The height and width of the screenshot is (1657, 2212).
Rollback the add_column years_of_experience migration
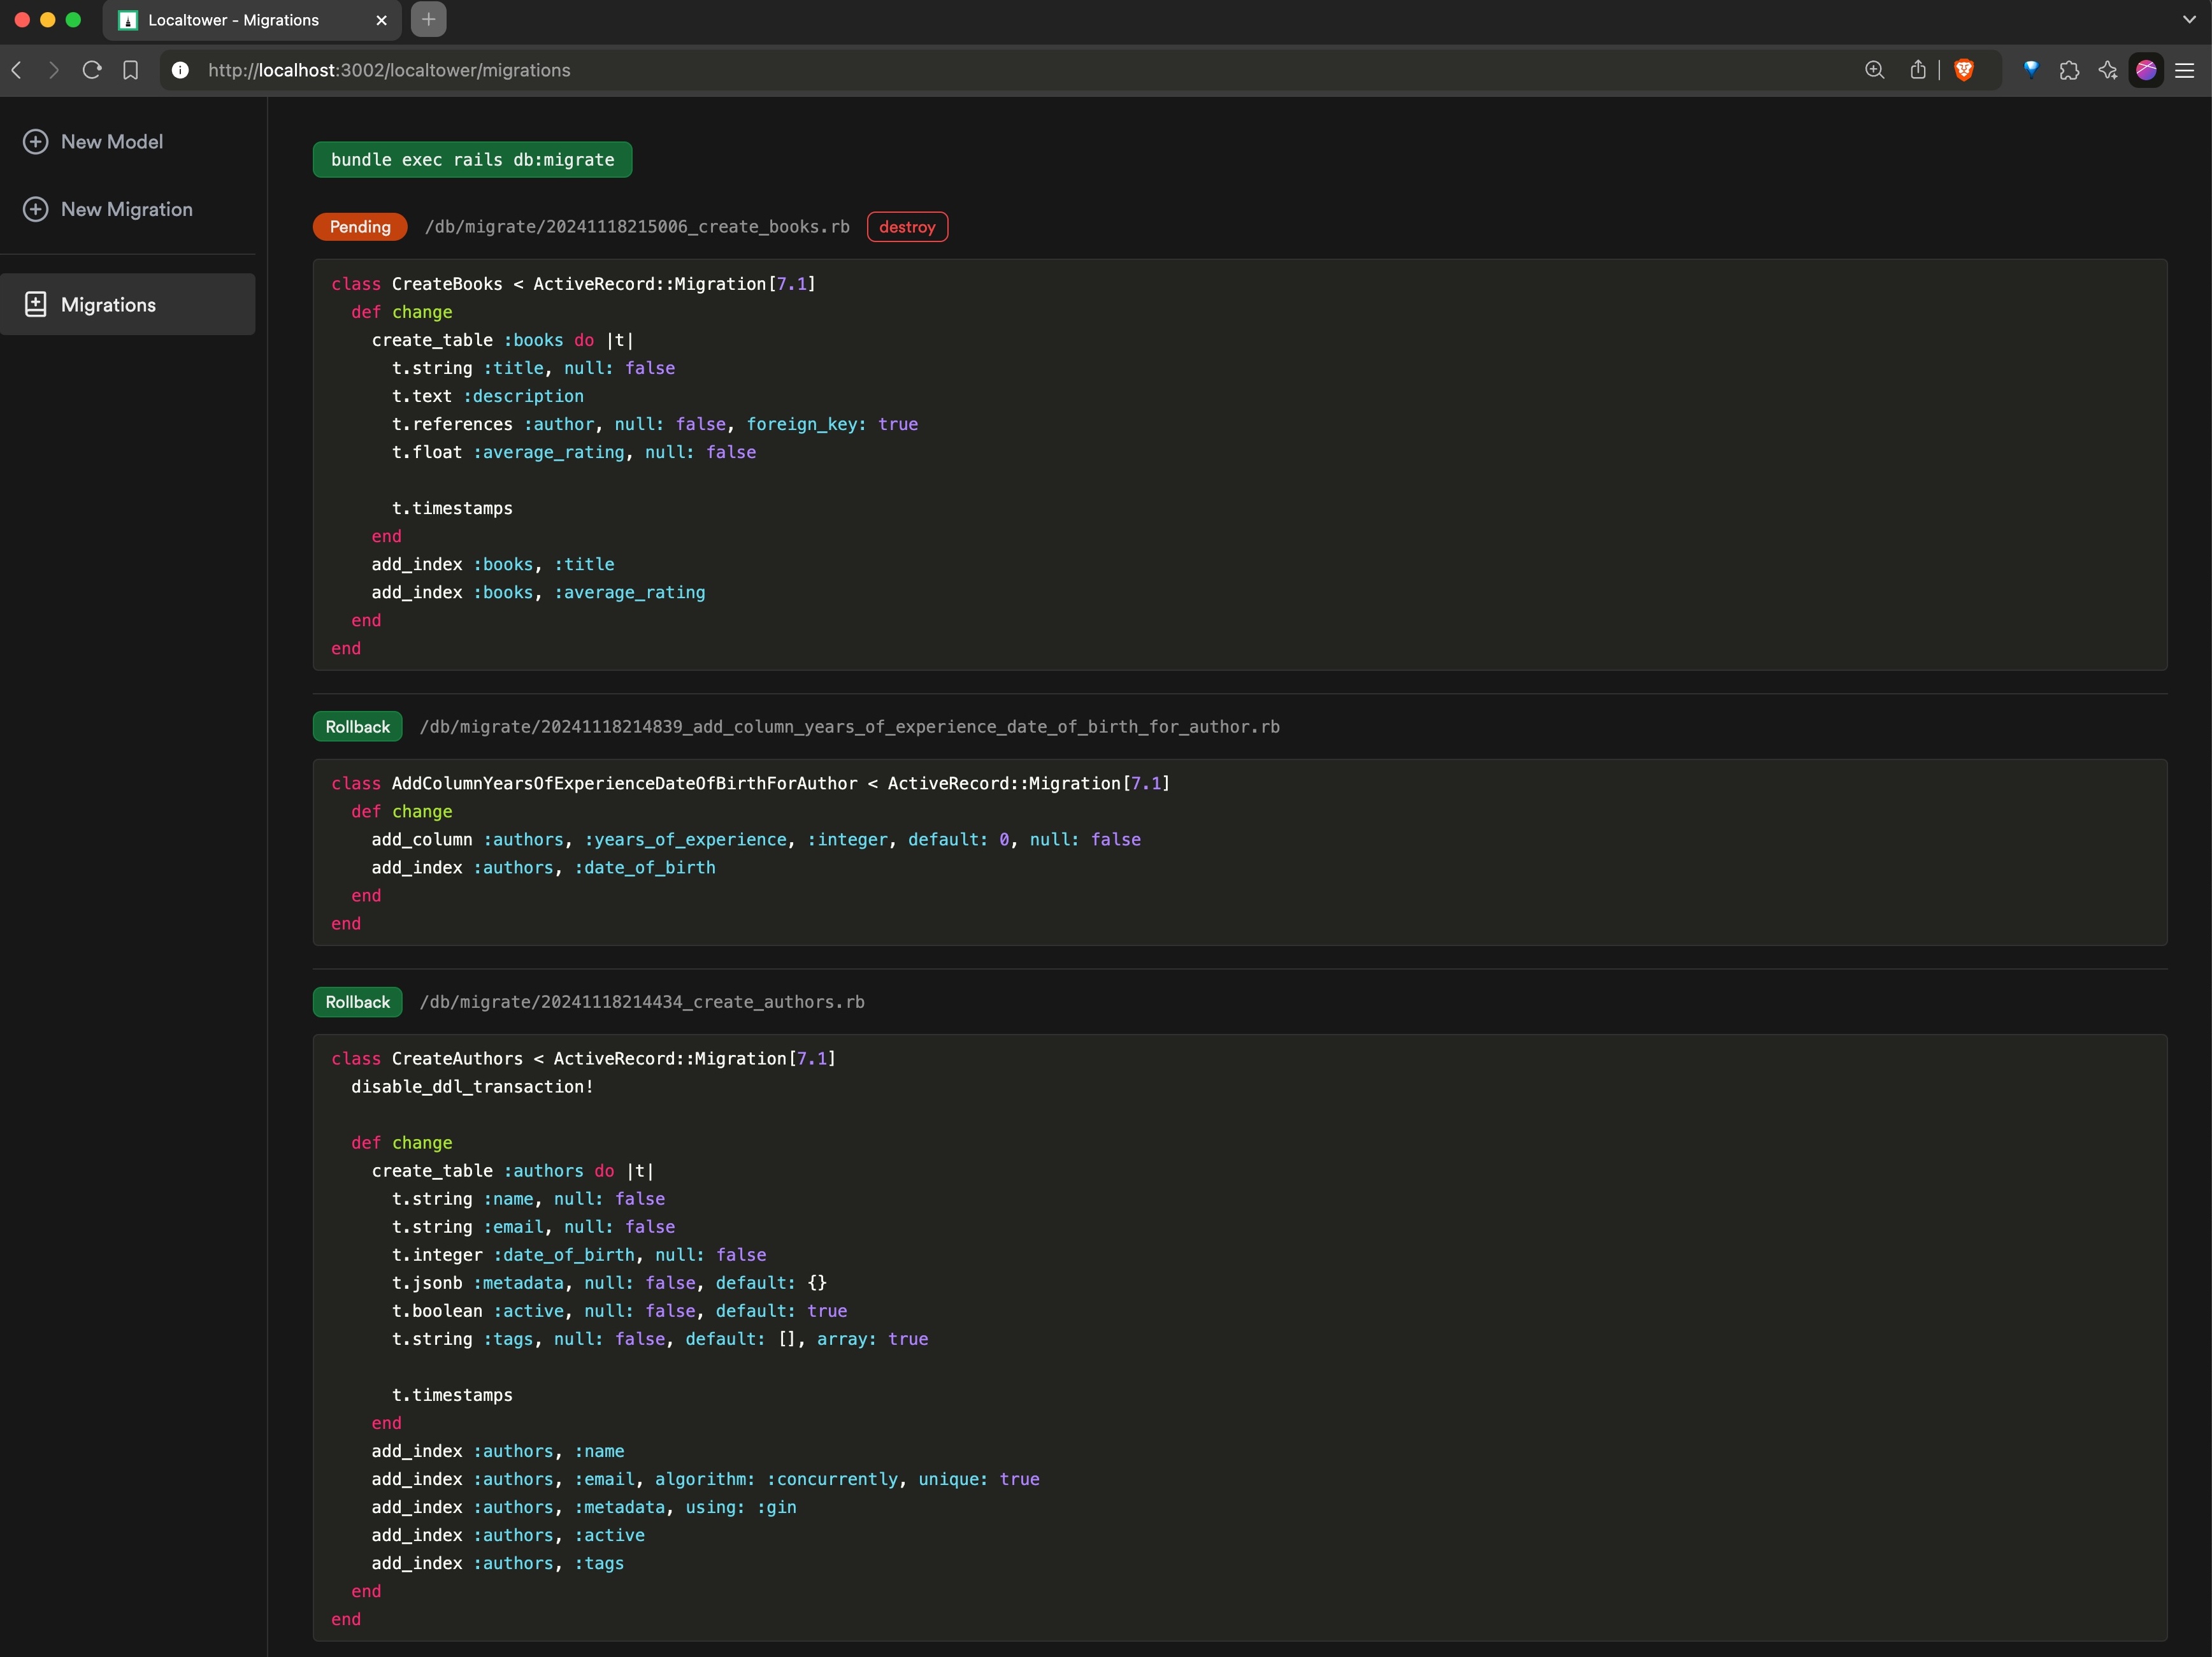coord(357,727)
